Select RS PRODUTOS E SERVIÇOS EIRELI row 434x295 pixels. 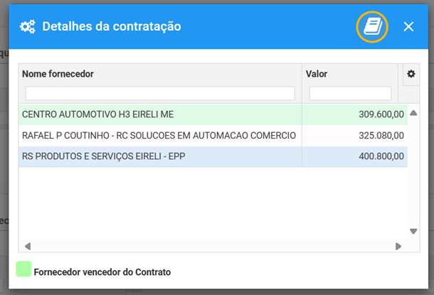pyautogui.click(x=213, y=156)
